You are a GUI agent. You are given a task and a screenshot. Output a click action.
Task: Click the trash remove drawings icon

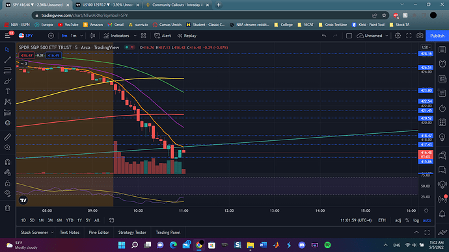tap(8, 208)
